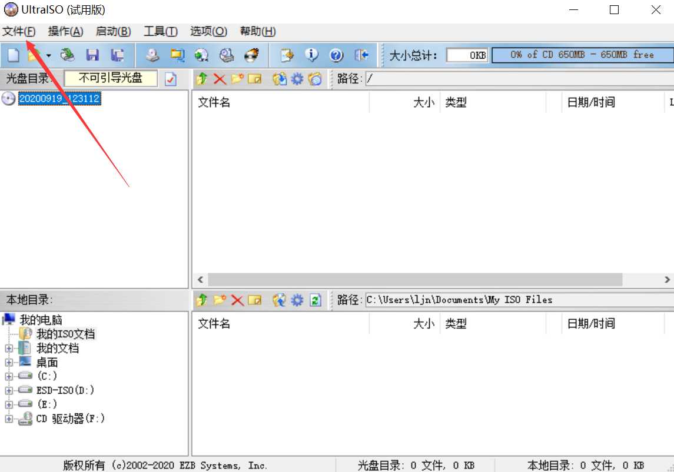
Task: Click the disc-on-drive toolbar icon
Action: pos(227,55)
